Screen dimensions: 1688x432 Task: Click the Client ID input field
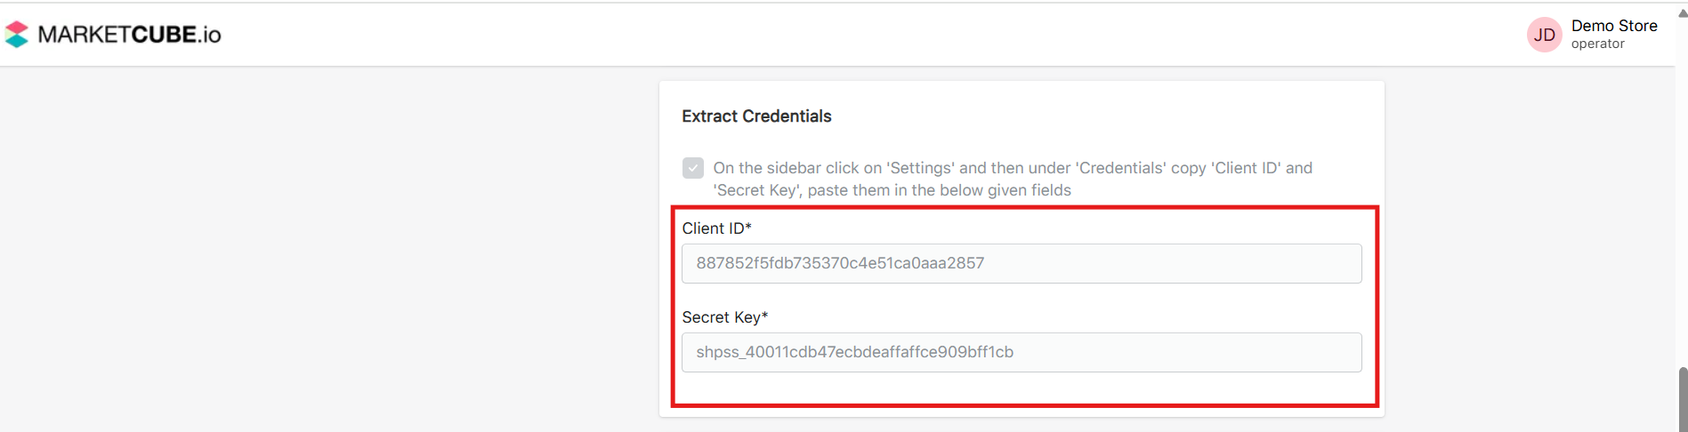(1021, 263)
